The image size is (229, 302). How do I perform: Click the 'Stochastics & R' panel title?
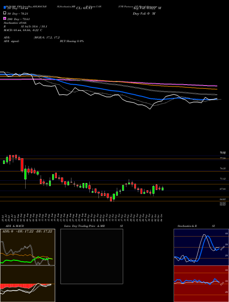click(x=187, y=226)
